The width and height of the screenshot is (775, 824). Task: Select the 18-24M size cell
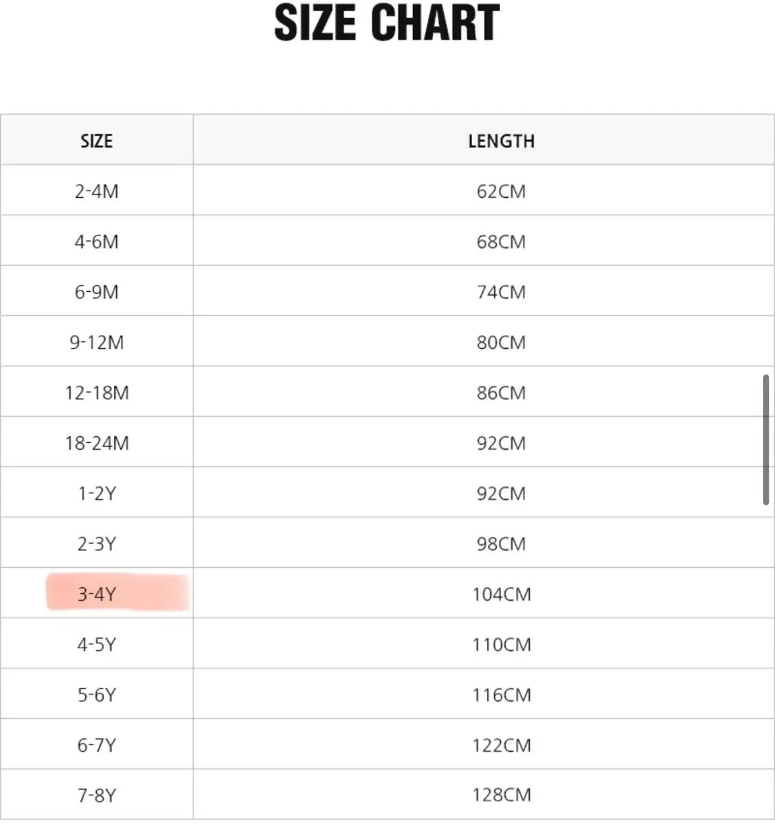pyautogui.click(x=97, y=443)
